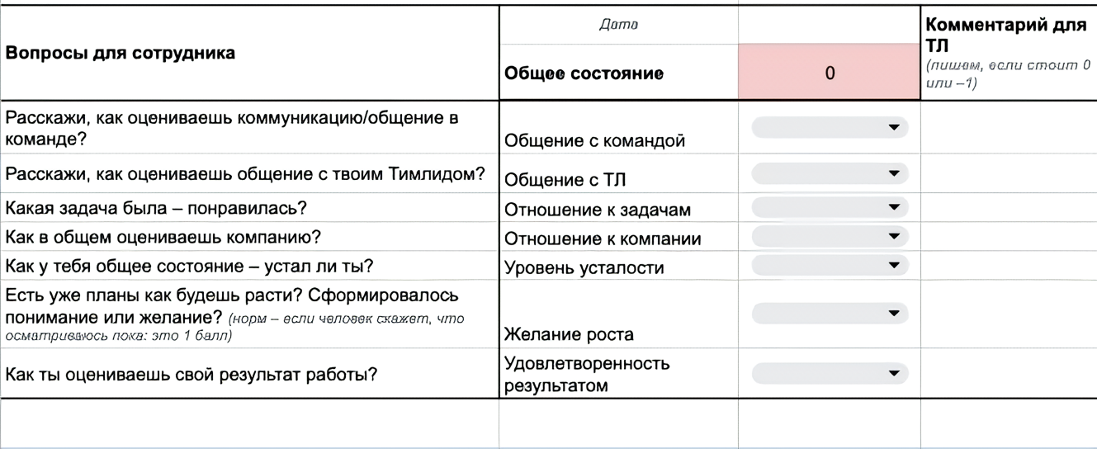Open the Общение с ТЛ dropdown
This screenshot has height=449, width=1097.
coord(830,173)
